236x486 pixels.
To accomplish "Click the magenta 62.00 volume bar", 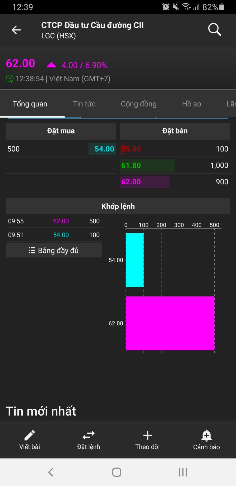I will 170,323.
